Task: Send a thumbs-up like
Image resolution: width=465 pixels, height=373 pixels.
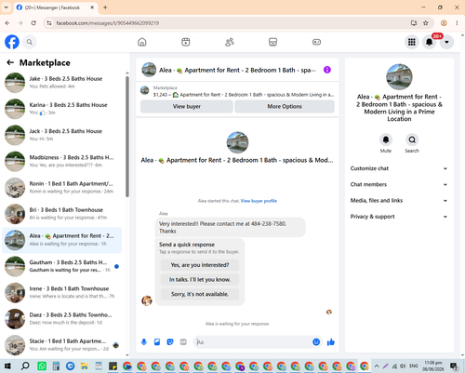Action: (x=331, y=342)
